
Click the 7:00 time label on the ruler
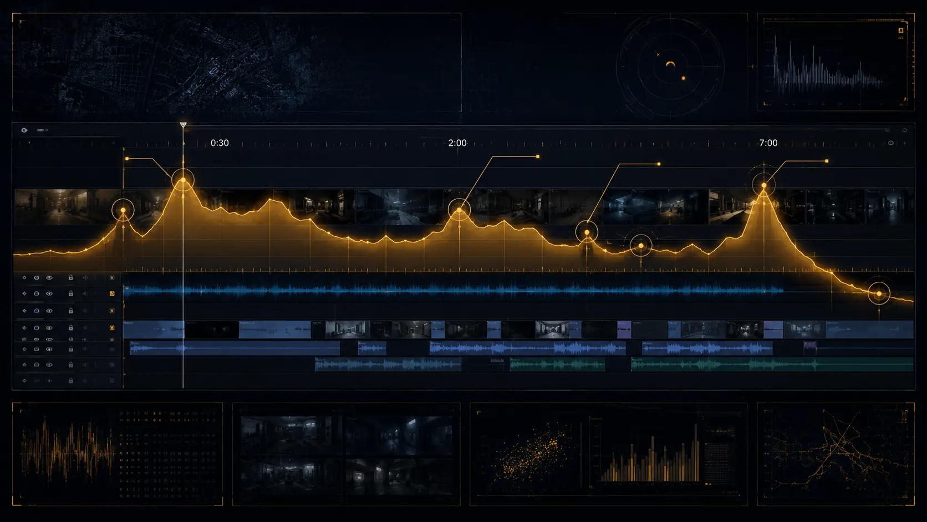(x=768, y=143)
